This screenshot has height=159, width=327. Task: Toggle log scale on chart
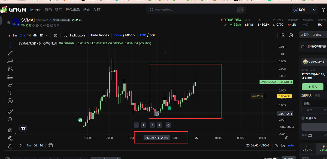click(283, 145)
